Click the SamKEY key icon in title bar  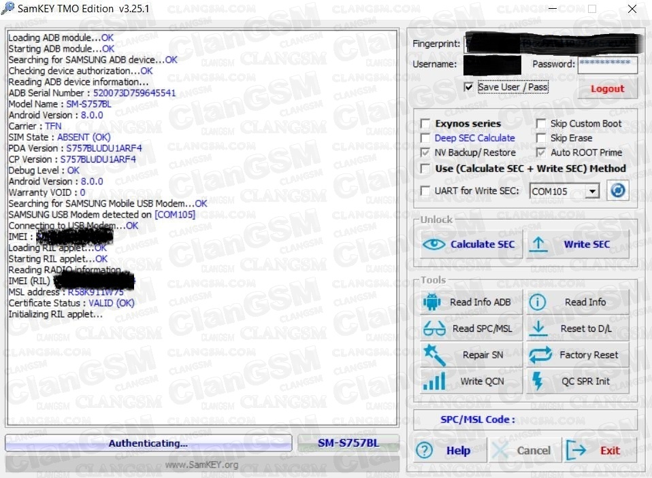click(7, 8)
